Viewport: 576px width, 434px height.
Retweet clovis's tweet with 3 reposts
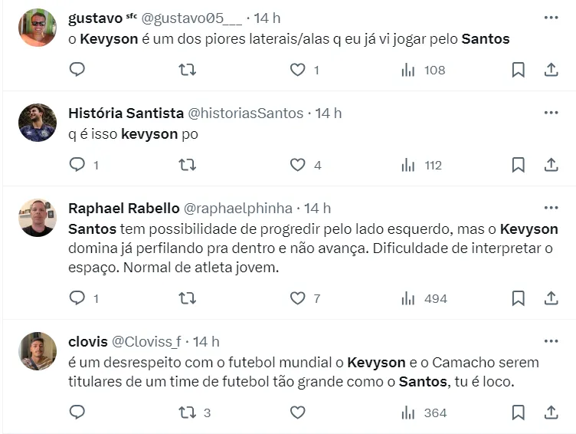click(x=187, y=413)
